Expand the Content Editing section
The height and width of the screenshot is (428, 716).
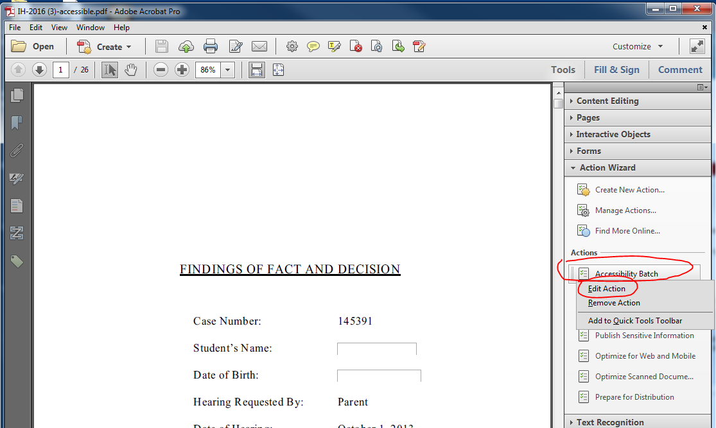607,101
